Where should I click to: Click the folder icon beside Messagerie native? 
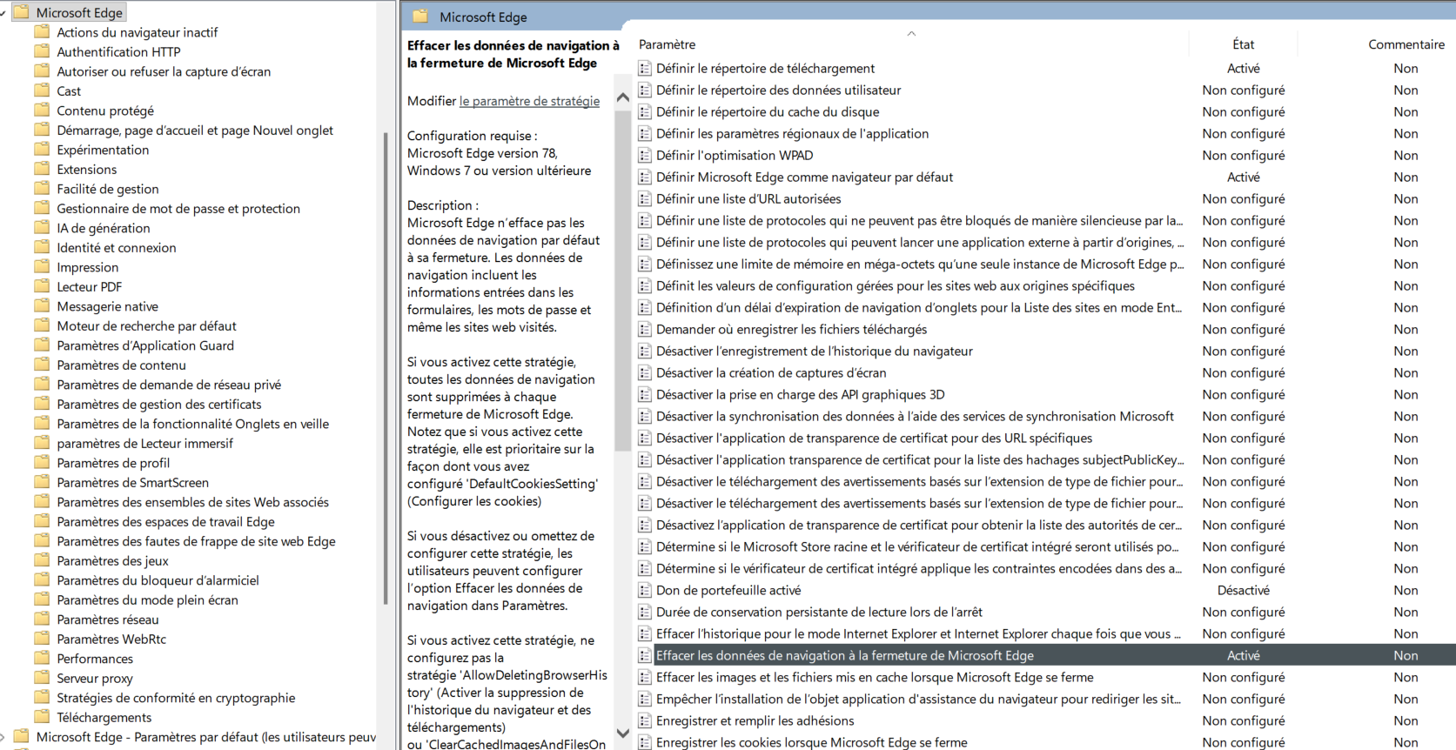(x=42, y=306)
